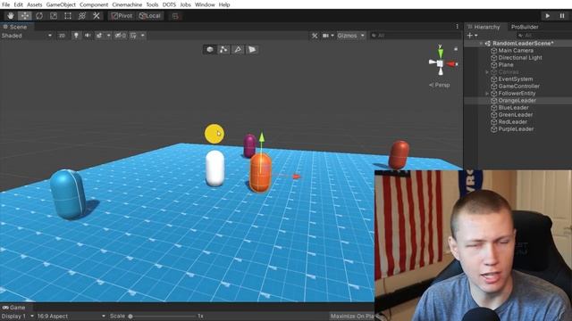Select GameController in Hierarchy
Image resolution: width=572 pixels, height=321 pixels.
click(518, 86)
